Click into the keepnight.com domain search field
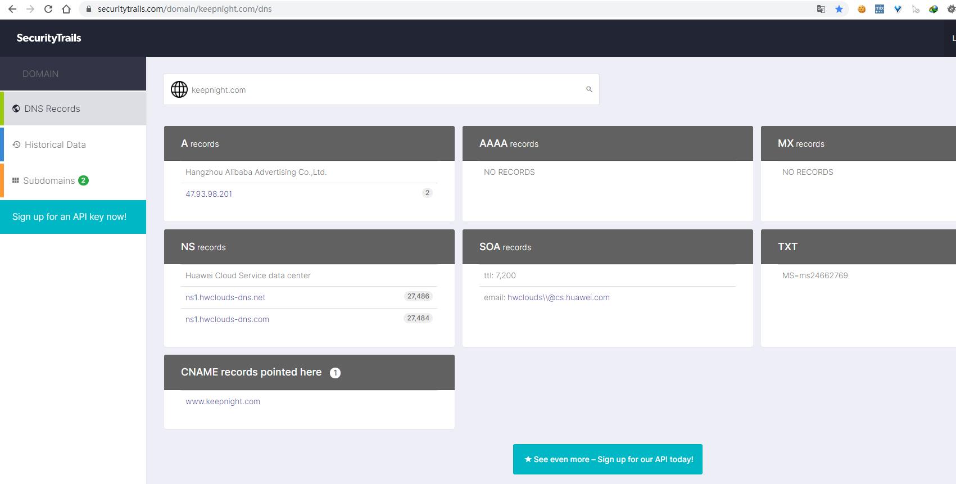 coord(381,89)
